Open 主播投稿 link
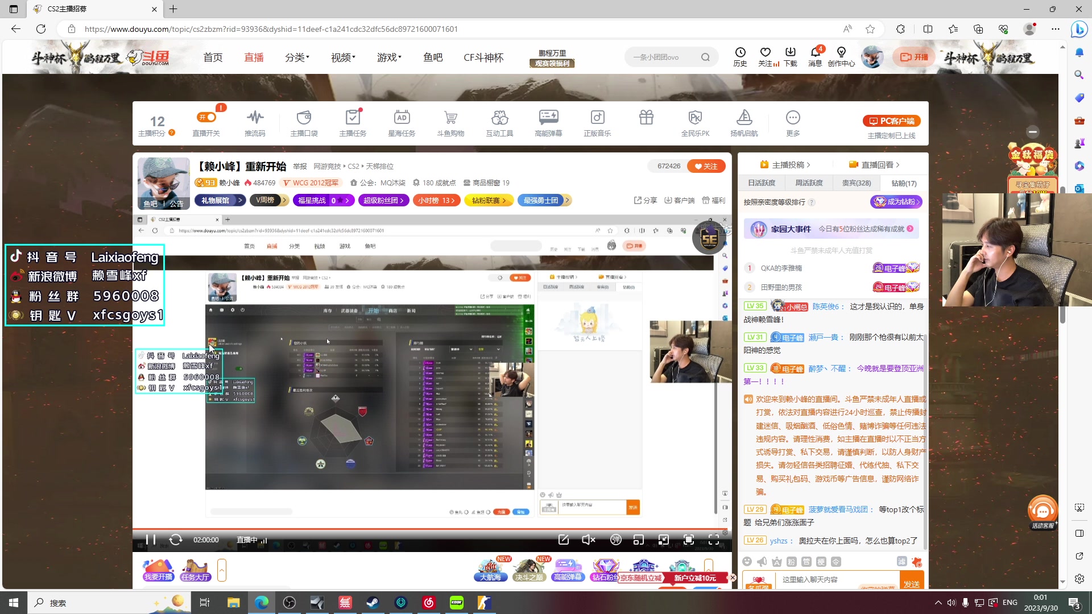Image resolution: width=1092 pixels, height=614 pixels. (785, 165)
